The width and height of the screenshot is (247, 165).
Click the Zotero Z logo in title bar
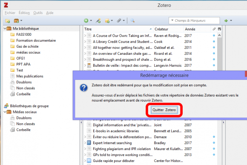(6, 5)
